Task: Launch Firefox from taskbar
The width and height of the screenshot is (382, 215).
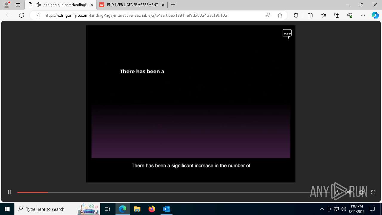Action: 152,209
